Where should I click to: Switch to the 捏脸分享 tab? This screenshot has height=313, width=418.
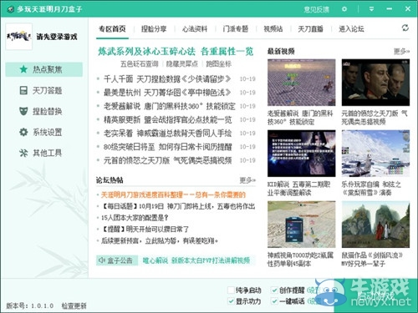(154, 28)
